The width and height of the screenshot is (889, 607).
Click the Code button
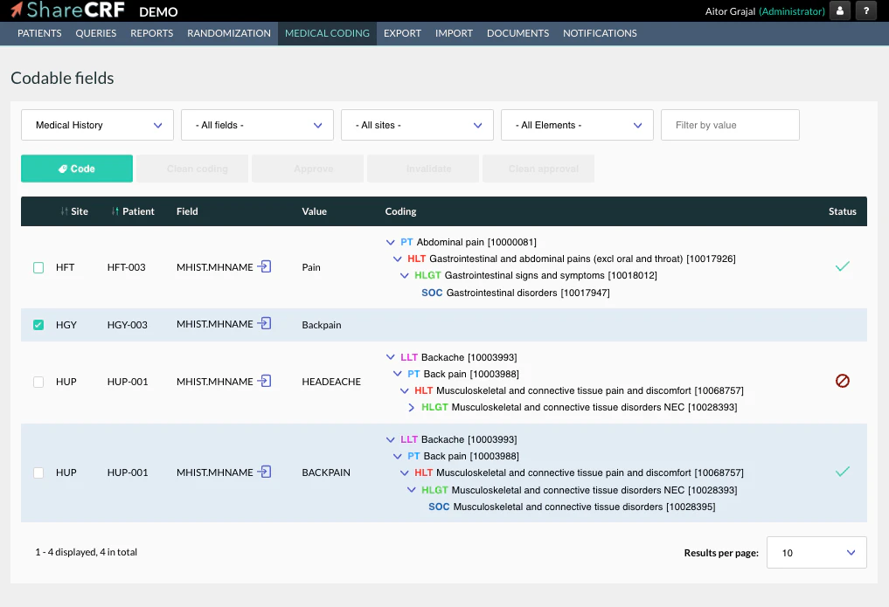(76, 168)
